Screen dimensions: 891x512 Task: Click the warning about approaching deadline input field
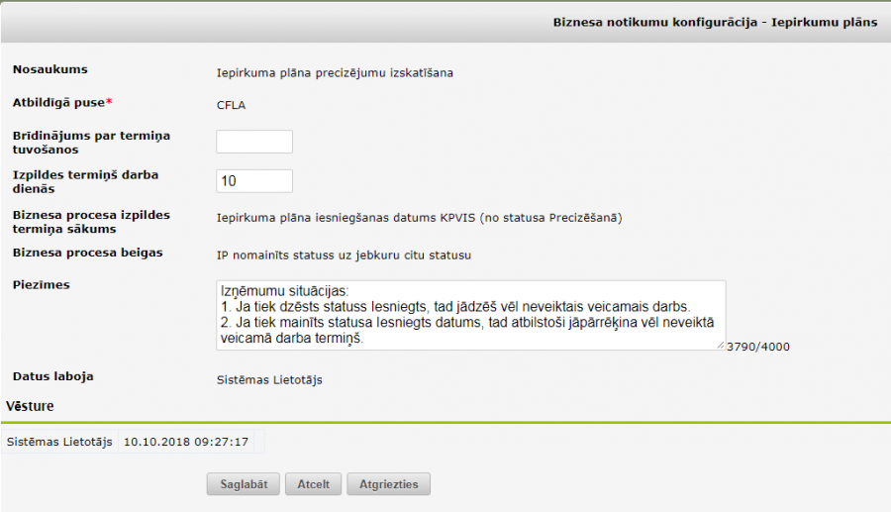tap(254, 142)
